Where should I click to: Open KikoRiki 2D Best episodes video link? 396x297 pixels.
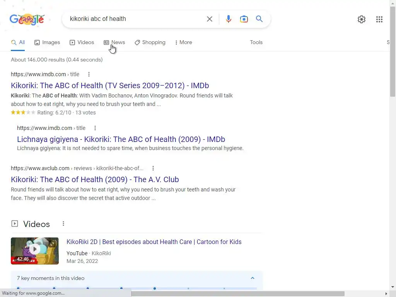coord(154,242)
